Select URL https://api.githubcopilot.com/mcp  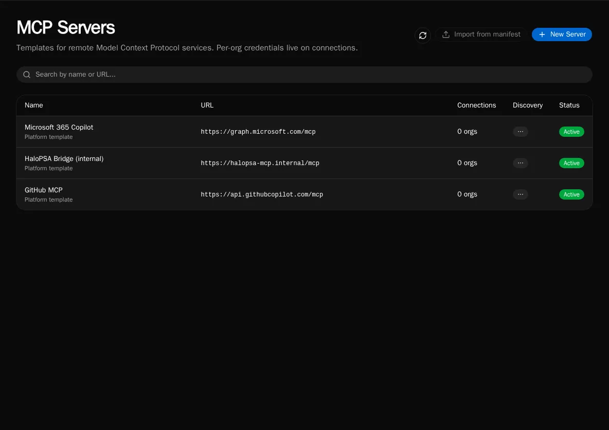click(x=262, y=194)
